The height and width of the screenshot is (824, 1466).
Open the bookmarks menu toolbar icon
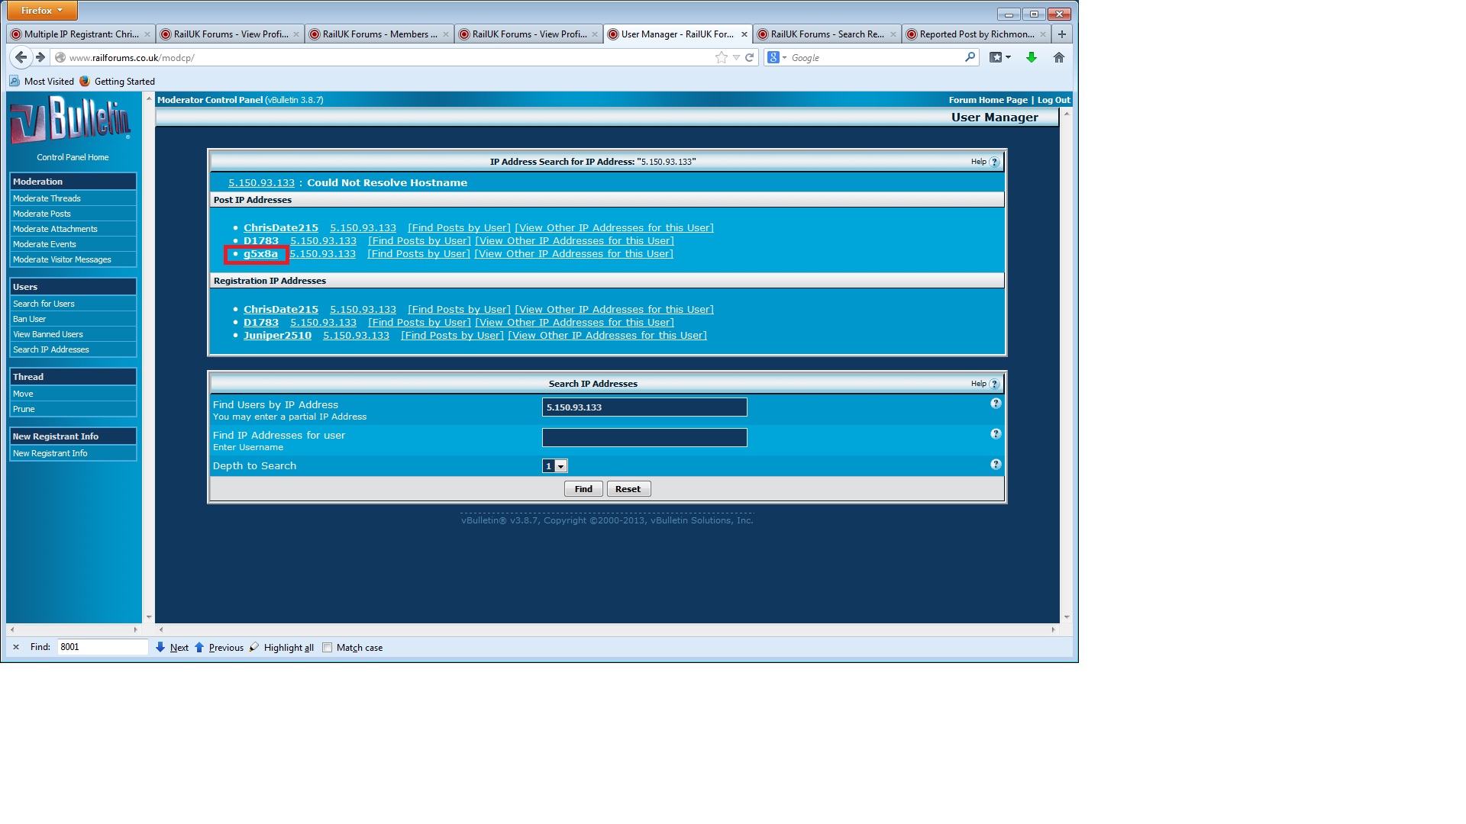[x=999, y=57]
